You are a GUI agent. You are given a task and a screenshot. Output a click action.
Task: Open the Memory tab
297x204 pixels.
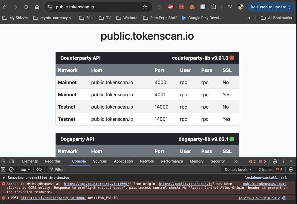[x=197, y=161]
